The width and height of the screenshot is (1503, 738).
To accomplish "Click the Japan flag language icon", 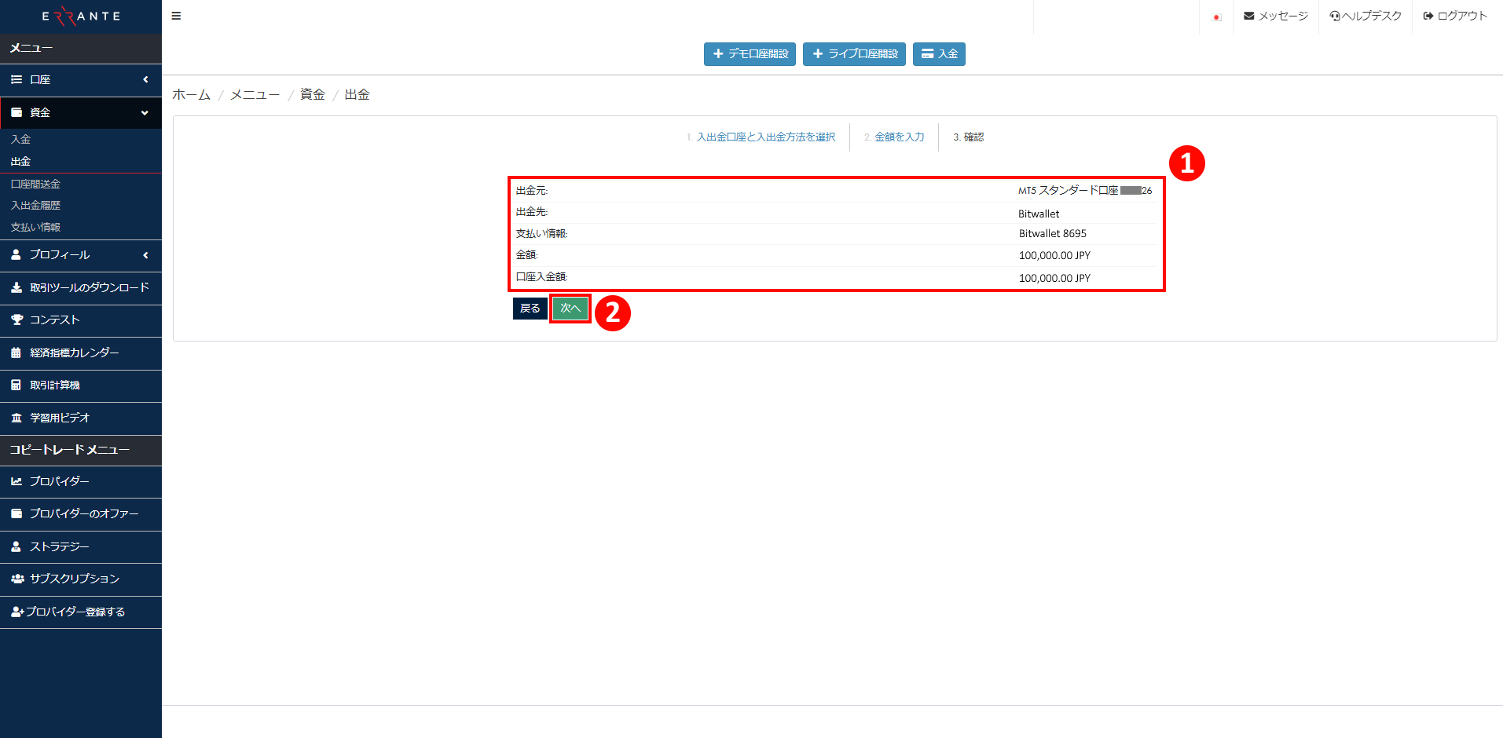I will click(x=1215, y=16).
